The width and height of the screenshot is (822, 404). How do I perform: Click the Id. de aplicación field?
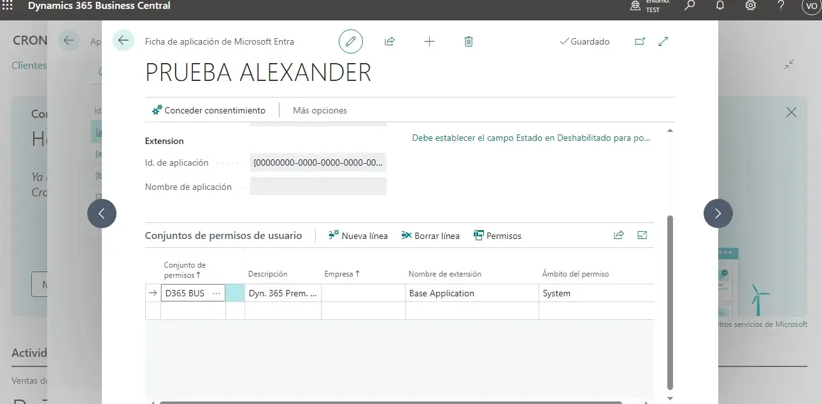pos(318,162)
